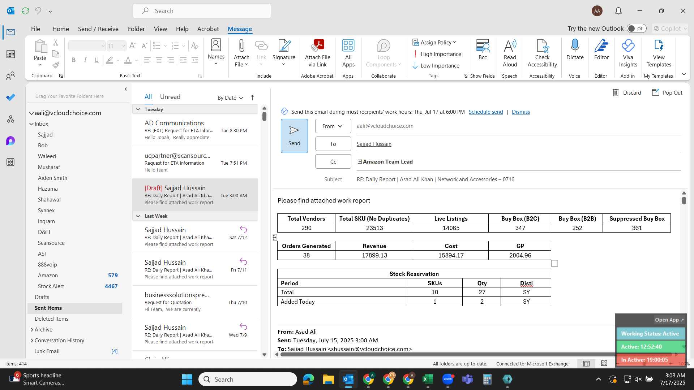694x390 pixels.
Task: Show the Bcc field
Action: click(x=483, y=50)
